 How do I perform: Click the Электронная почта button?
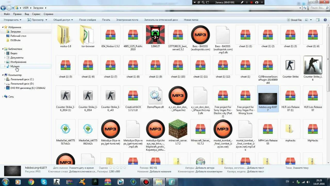pos(127,20)
